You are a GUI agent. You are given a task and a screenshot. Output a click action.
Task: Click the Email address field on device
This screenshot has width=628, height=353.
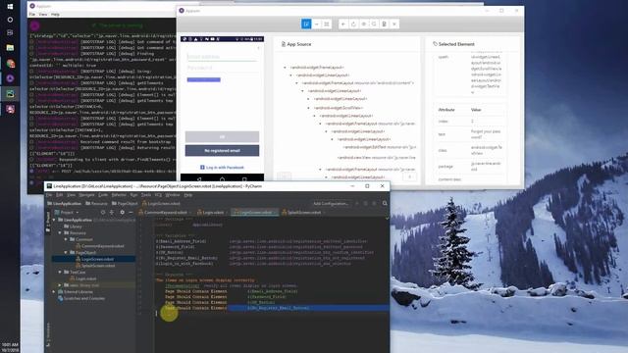tap(222, 57)
